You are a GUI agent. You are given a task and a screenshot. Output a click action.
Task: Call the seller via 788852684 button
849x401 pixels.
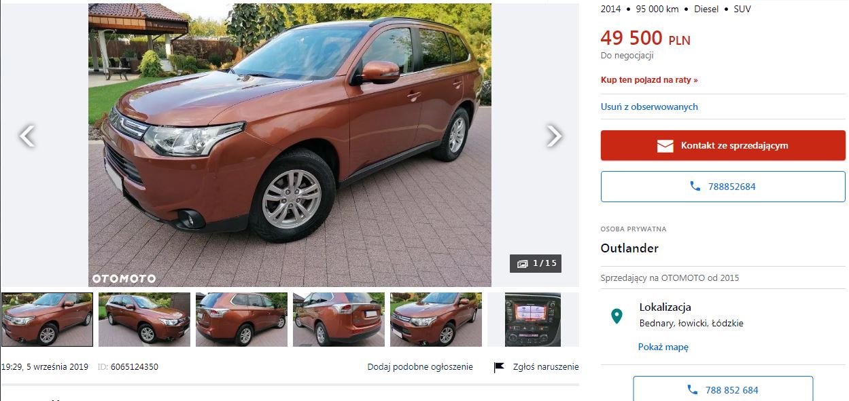723,187
